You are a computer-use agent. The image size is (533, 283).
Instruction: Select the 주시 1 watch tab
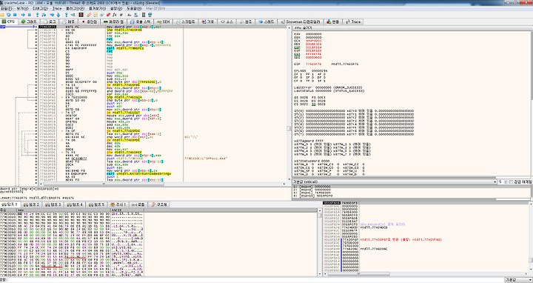click(x=118, y=204)
